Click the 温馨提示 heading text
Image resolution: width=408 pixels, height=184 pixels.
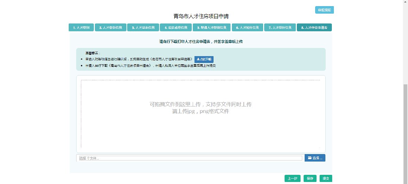click(92, 53)
